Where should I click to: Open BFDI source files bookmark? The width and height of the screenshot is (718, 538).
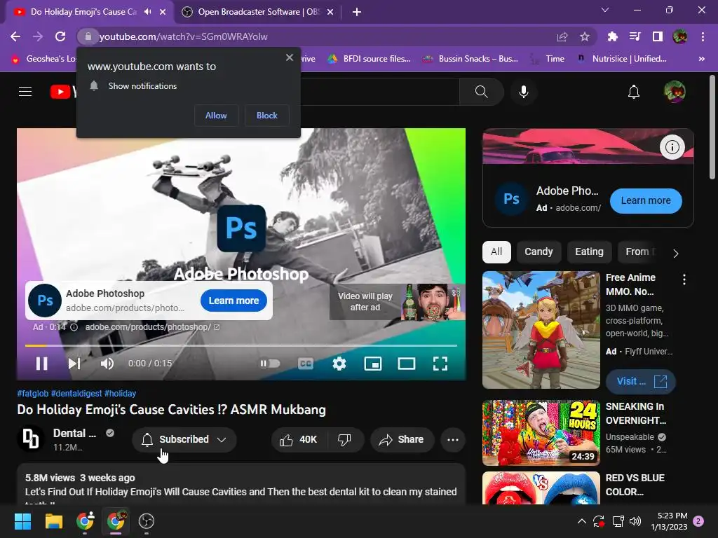[x=369, y=59]
